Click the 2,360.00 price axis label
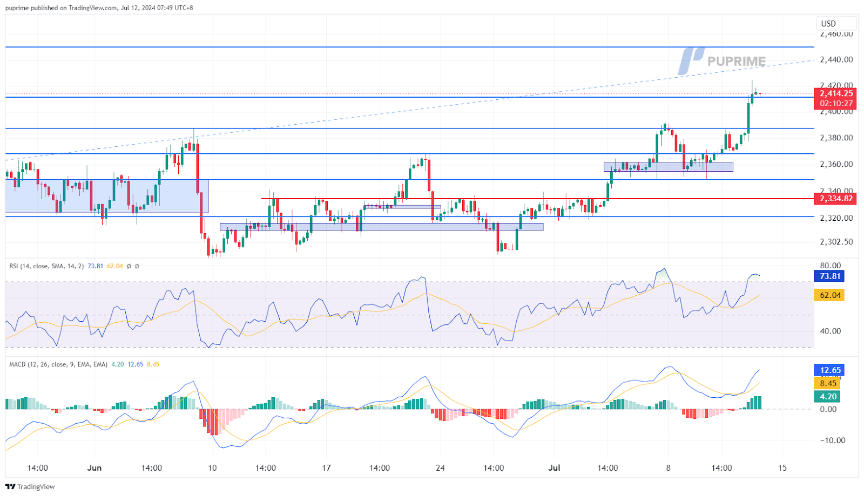 tap(836, 164)
